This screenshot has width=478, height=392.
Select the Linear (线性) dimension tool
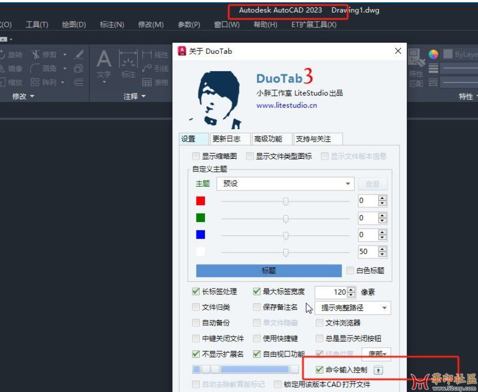coord(155,55)
